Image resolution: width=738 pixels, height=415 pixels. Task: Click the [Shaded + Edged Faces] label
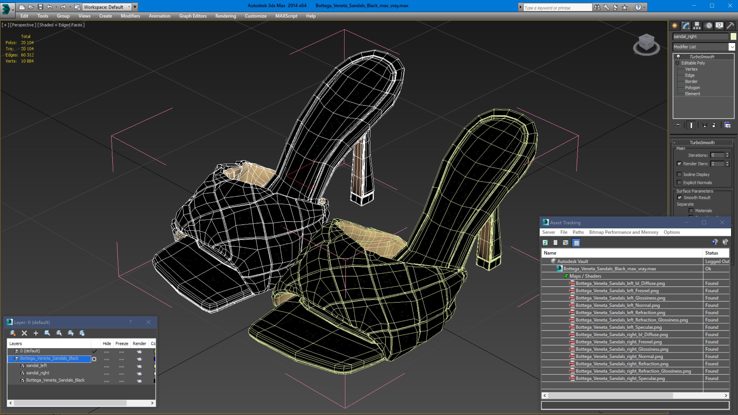[x=61, y=25]
